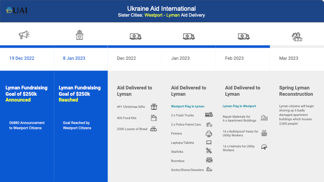
Task: Click the 'Spring Lyman Reconstruction' heading
Action: [x=296, y=91]
